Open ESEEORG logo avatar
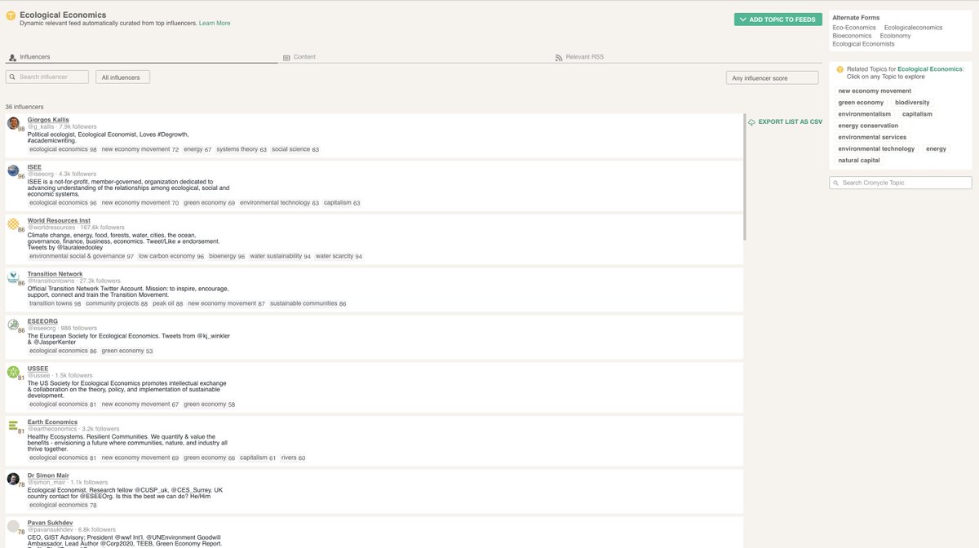979x548 pixels. point(13,325)
